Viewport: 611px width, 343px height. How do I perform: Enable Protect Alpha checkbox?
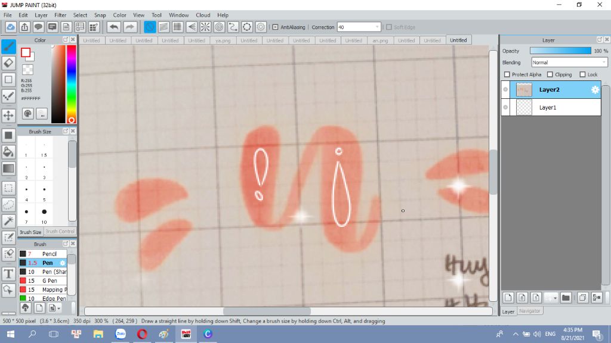coord(507,74)
